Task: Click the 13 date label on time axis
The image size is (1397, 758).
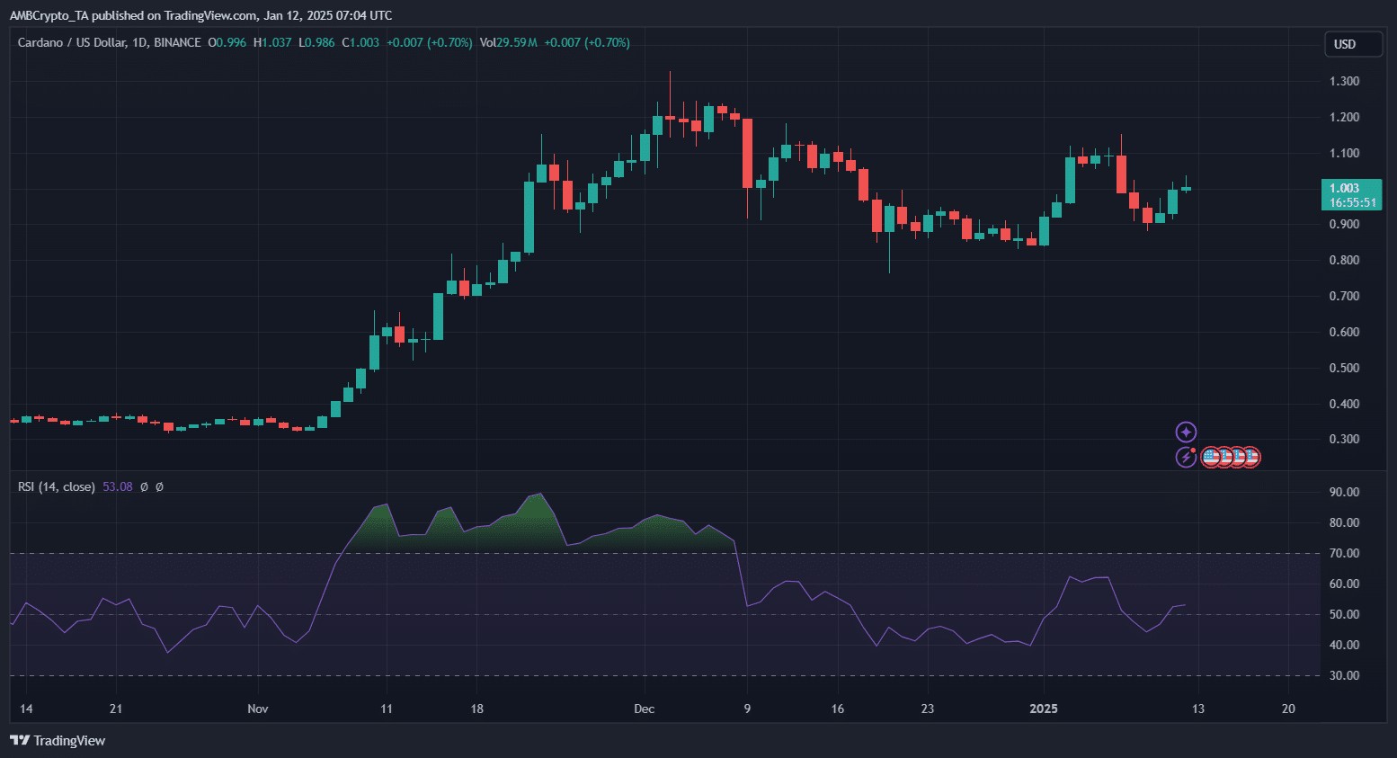Action: pyautogui.click(x=1197, y=709)
